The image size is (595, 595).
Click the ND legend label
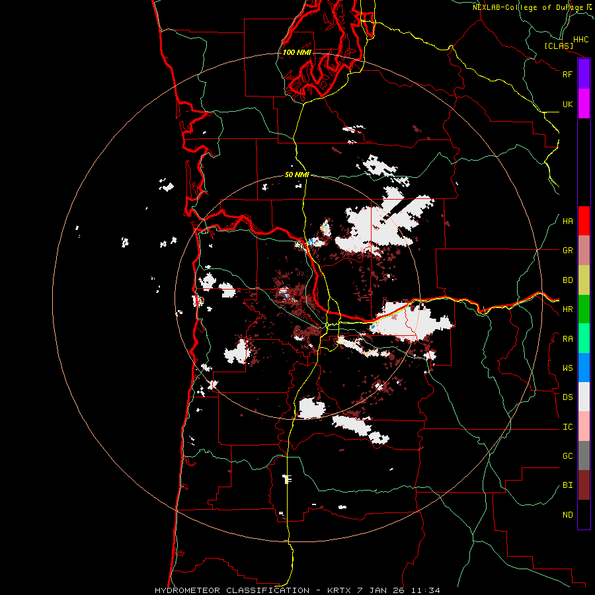coord(567,515)
